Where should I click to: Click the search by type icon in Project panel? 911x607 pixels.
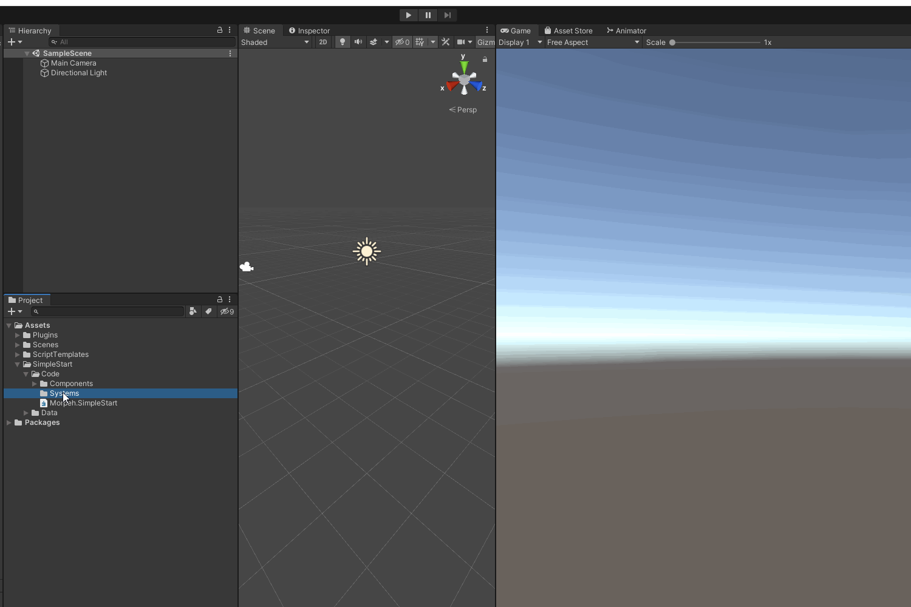(193, 311)
